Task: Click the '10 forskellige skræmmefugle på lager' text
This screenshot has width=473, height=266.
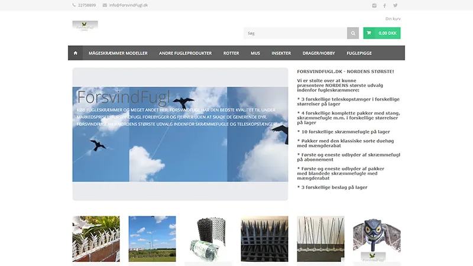Action: (x=344, y=132)
